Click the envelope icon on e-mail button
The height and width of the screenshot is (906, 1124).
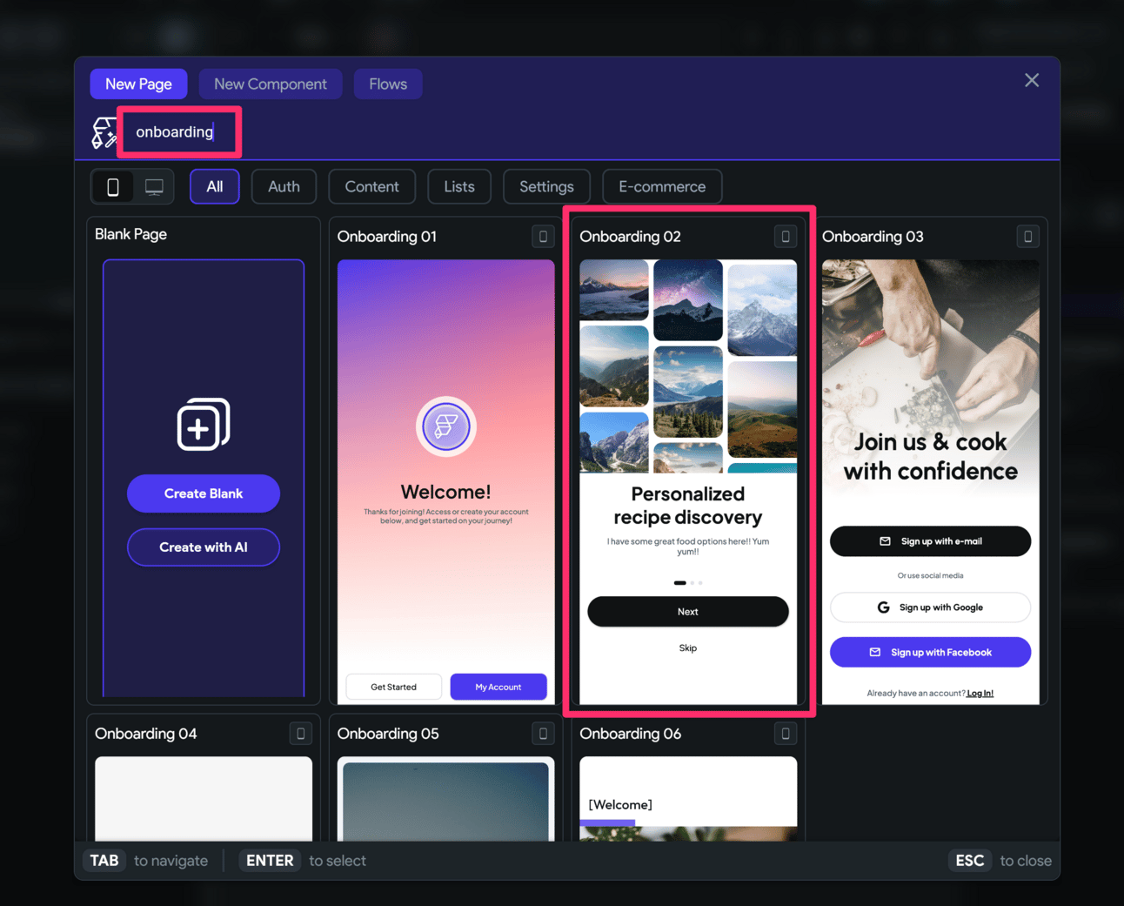(886, 541)
